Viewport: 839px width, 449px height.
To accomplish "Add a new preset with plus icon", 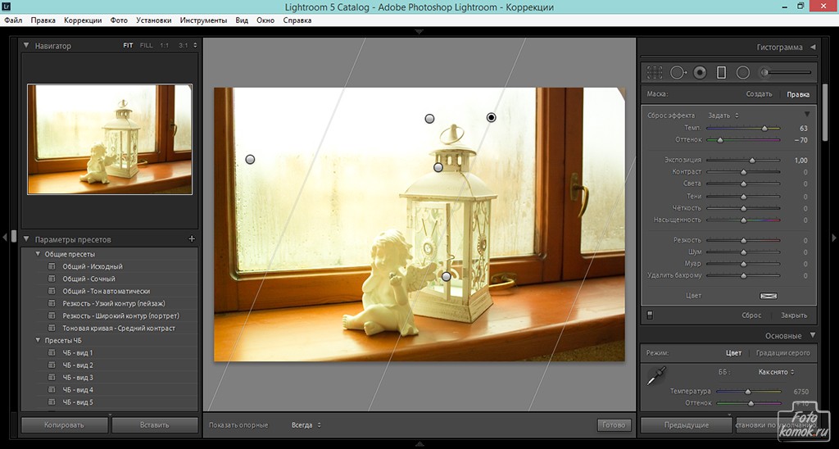I will 192,239.
